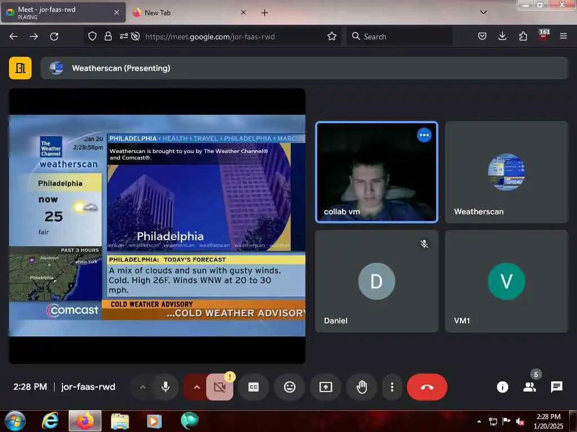Open more options on collab vm tile
The width and height of the screenshot is (577, 432).
coord(424,135)
